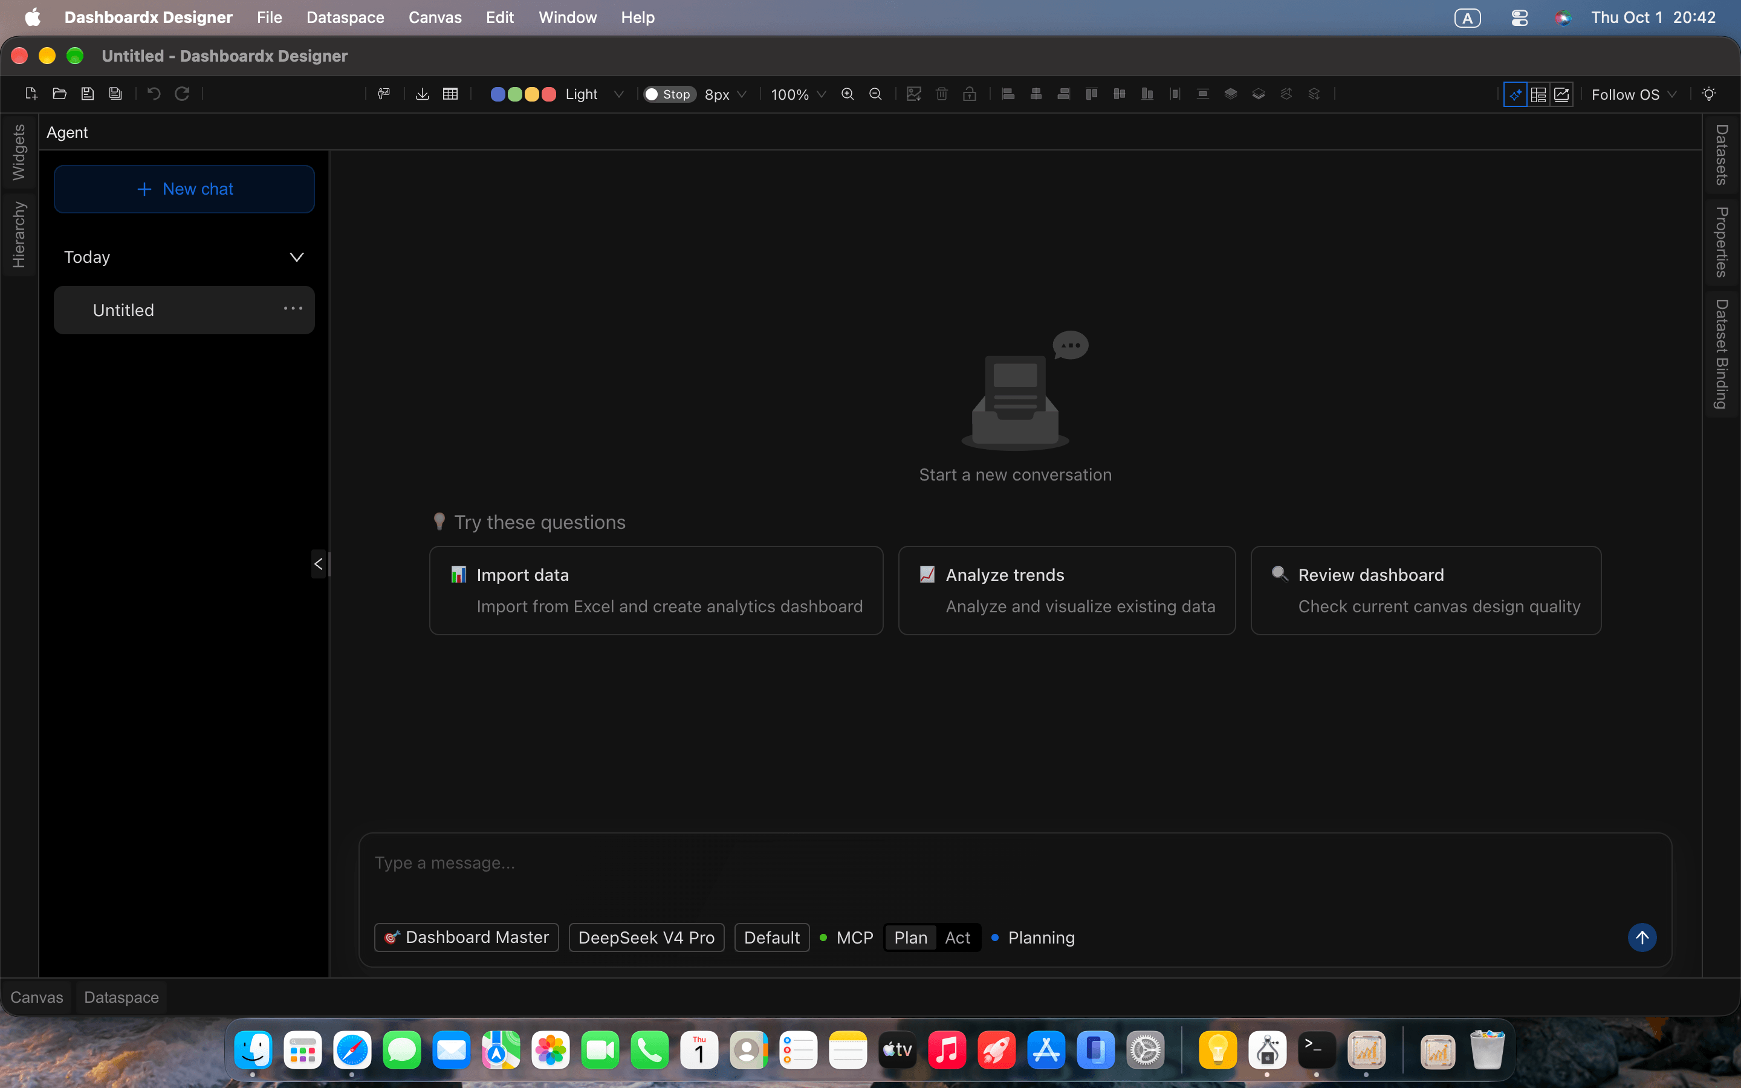This screenshot has height=1088, width=1741.
Task: Click the lightbulb icon in toolbar
Action: click(1710, 94)
